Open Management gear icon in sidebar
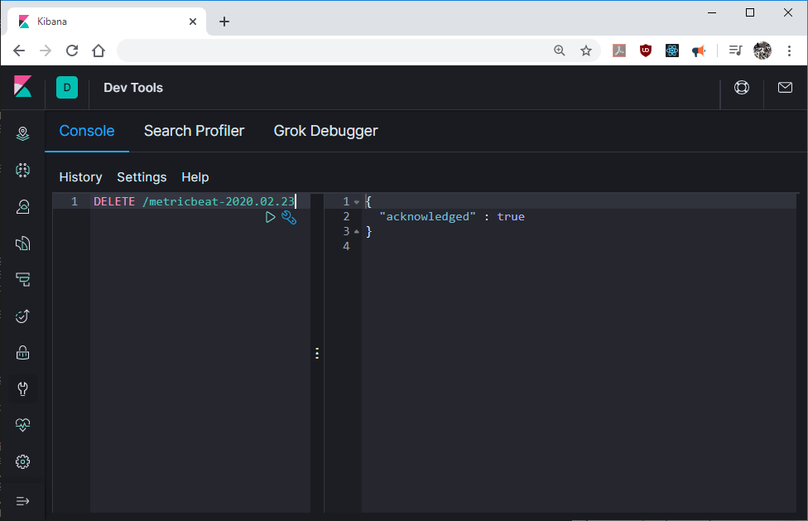808x521 pixels. [23, 461]
